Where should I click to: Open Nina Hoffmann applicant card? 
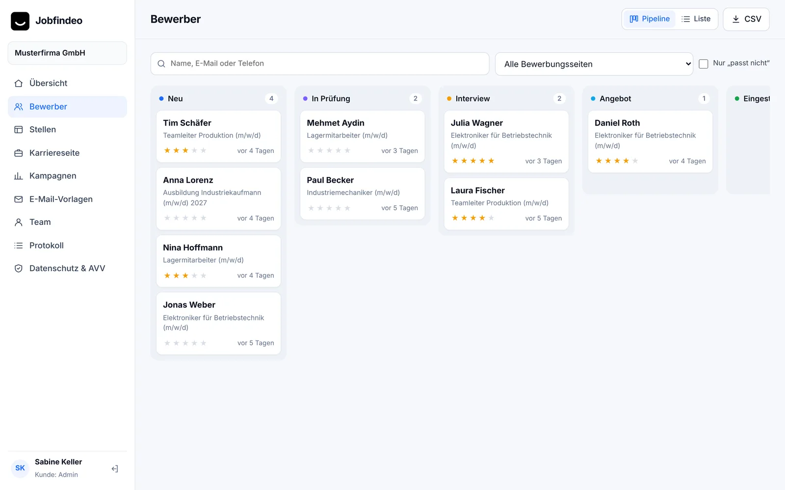pyautogui.click(x=218, y=261)
